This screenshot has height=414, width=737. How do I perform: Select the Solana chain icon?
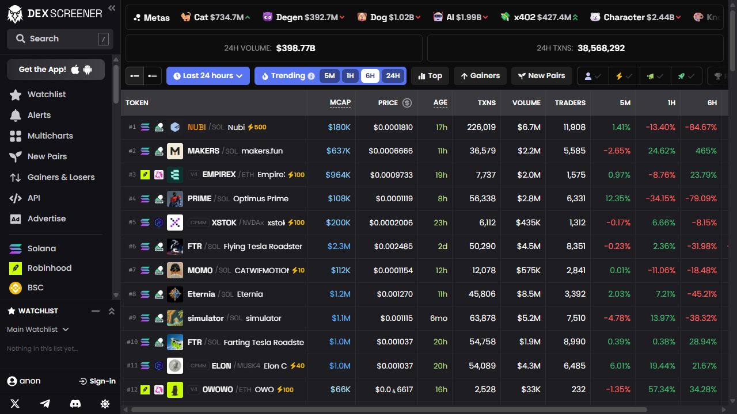16,248
